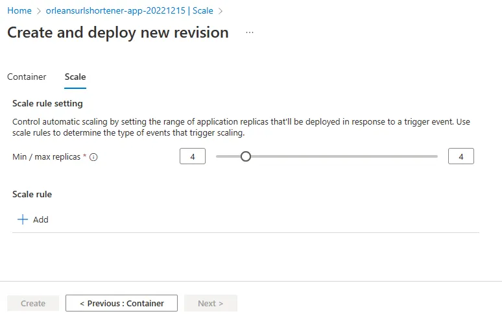502x318 pixels.
Task: Go back with Previous : Container button
Action: click(x=122, y=303)
